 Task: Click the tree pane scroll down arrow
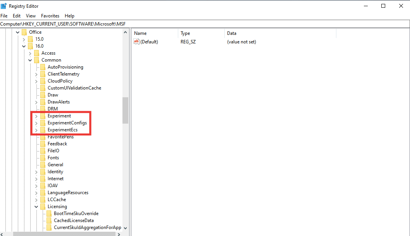125,228
